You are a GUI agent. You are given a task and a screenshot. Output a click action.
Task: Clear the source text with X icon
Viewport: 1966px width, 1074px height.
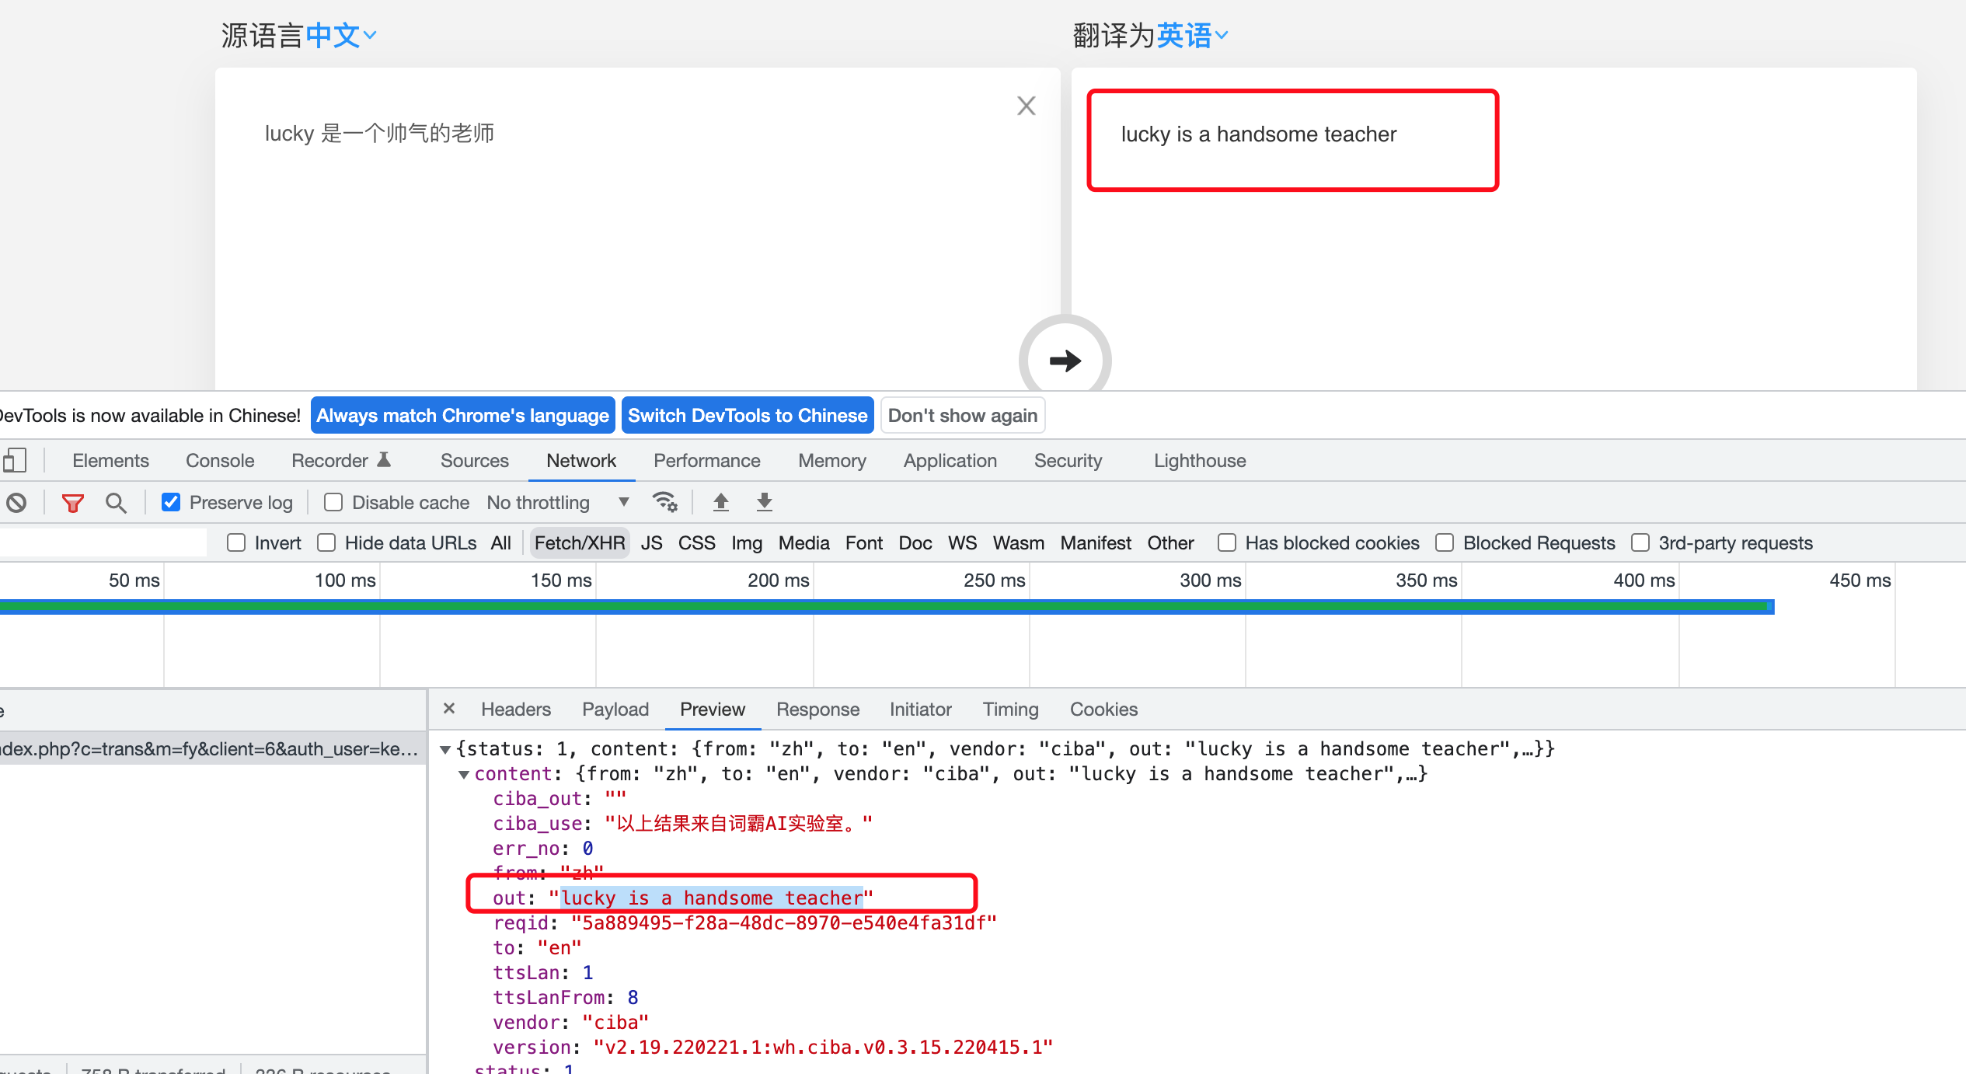(x=1026, y=106)
